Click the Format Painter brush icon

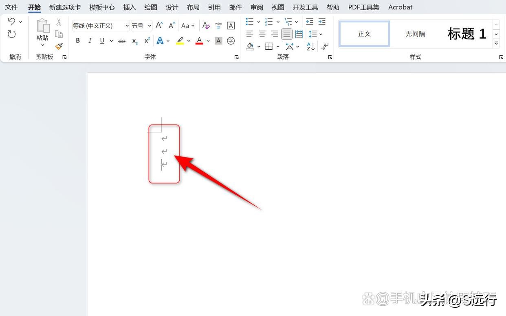[59, 46]
